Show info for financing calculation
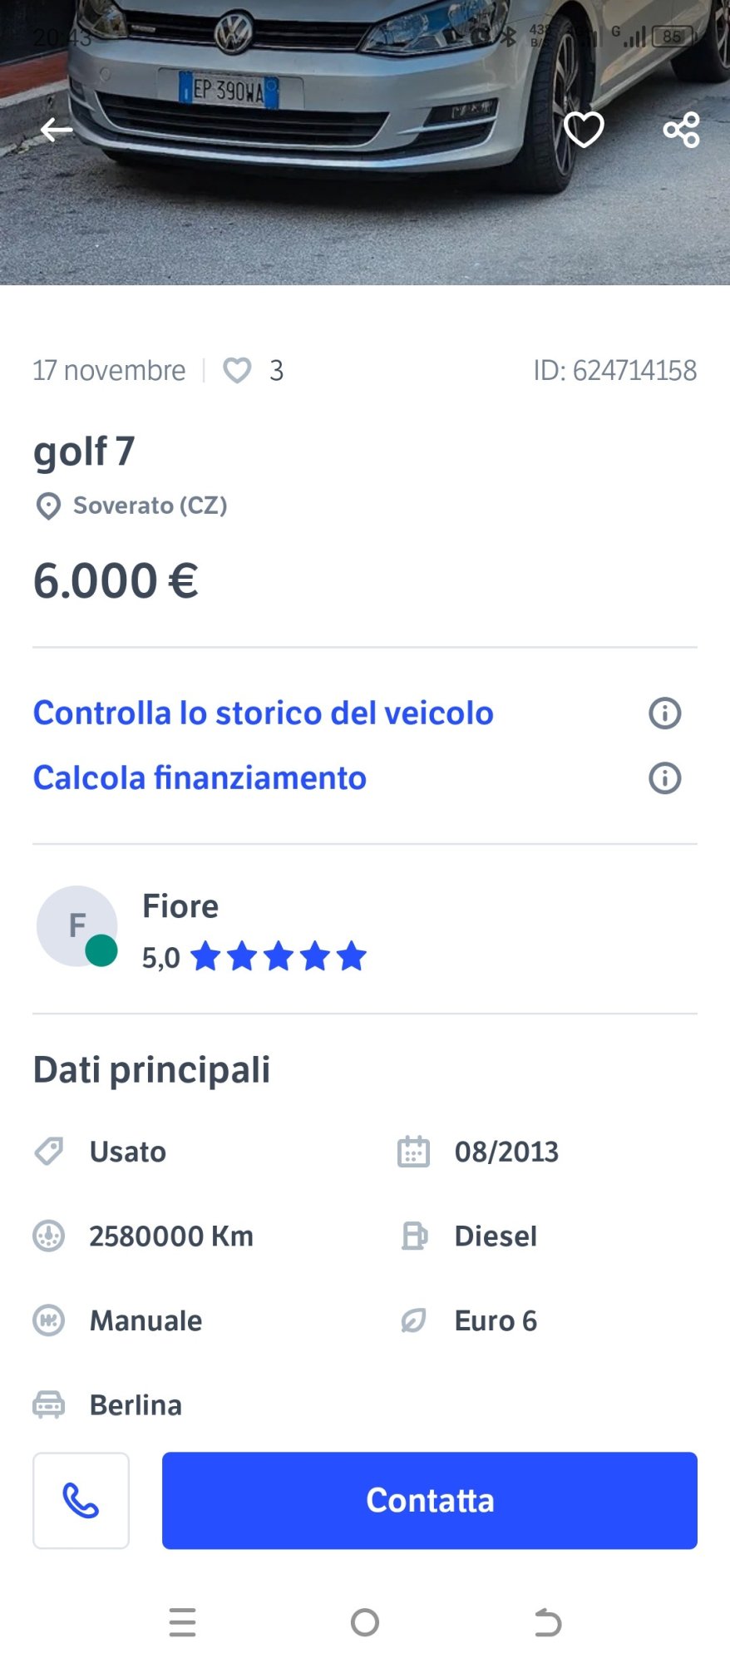This screenshot has height=1663, width=730. click(x=664, y=778)
